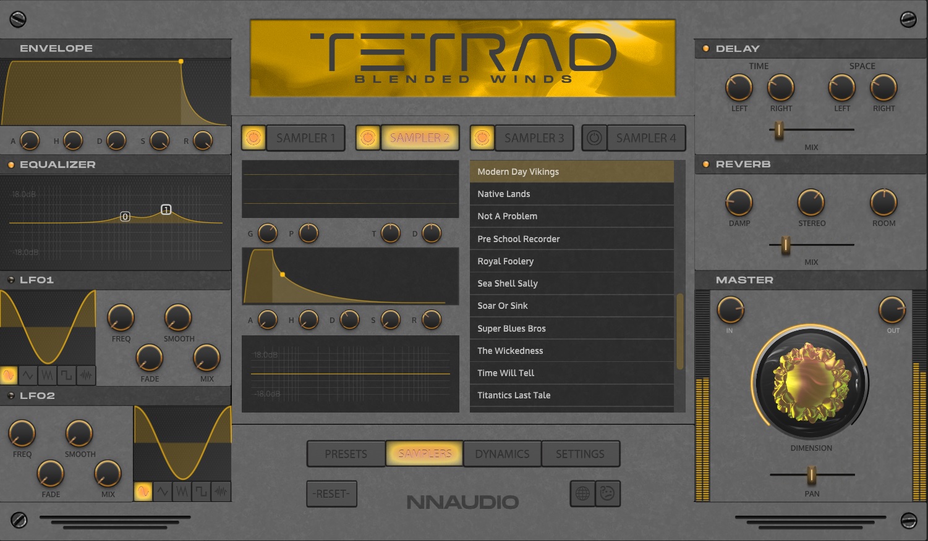Select the noise waveform for LFO1
This screenshot has width=928, height=541.
[86, 375]
